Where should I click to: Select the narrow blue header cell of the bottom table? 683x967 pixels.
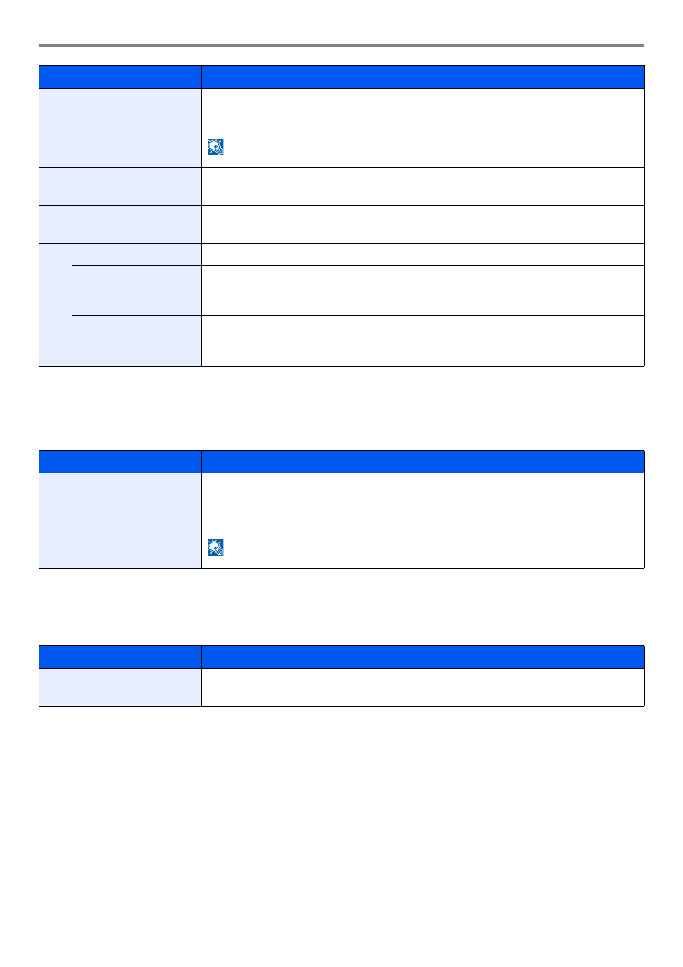[120, 658]
